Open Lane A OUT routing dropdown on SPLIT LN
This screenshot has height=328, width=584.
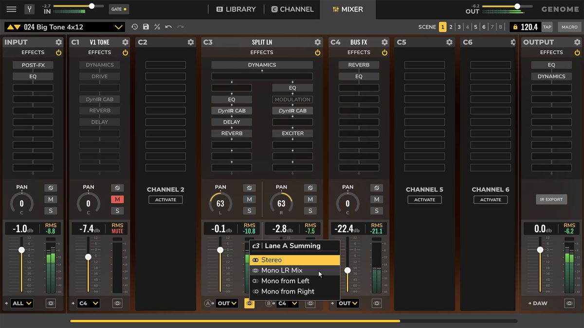(226, 303)
